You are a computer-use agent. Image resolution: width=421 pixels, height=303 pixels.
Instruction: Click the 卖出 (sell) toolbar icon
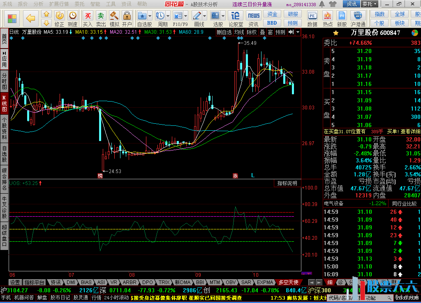101,18
